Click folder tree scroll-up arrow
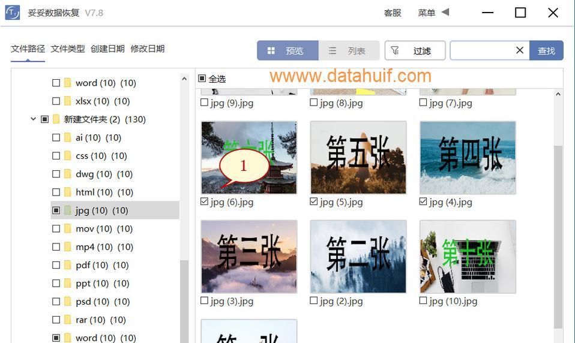 point(184,79)
